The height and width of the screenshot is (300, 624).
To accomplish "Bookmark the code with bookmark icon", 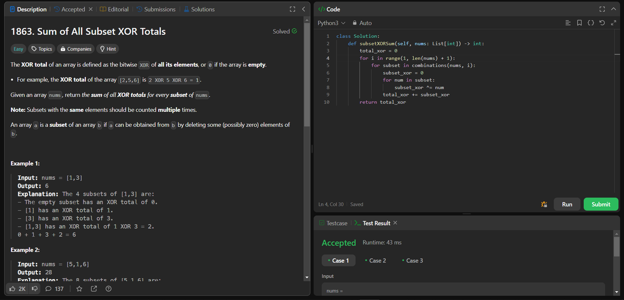I will click(x=580, y=23).
